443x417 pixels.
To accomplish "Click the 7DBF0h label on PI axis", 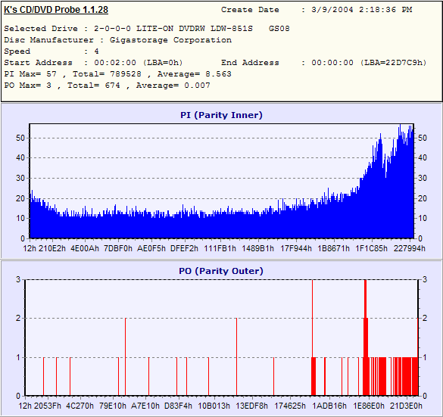I will click(x=118, y=248).
